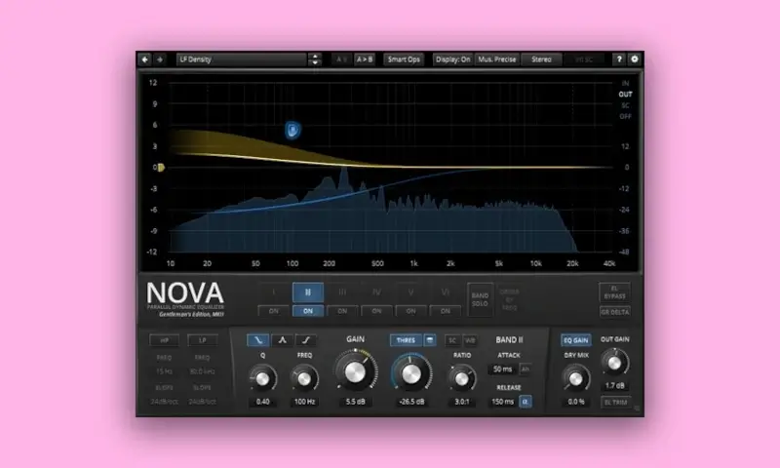Toggle the ON button under band IV

pos(376,311)
